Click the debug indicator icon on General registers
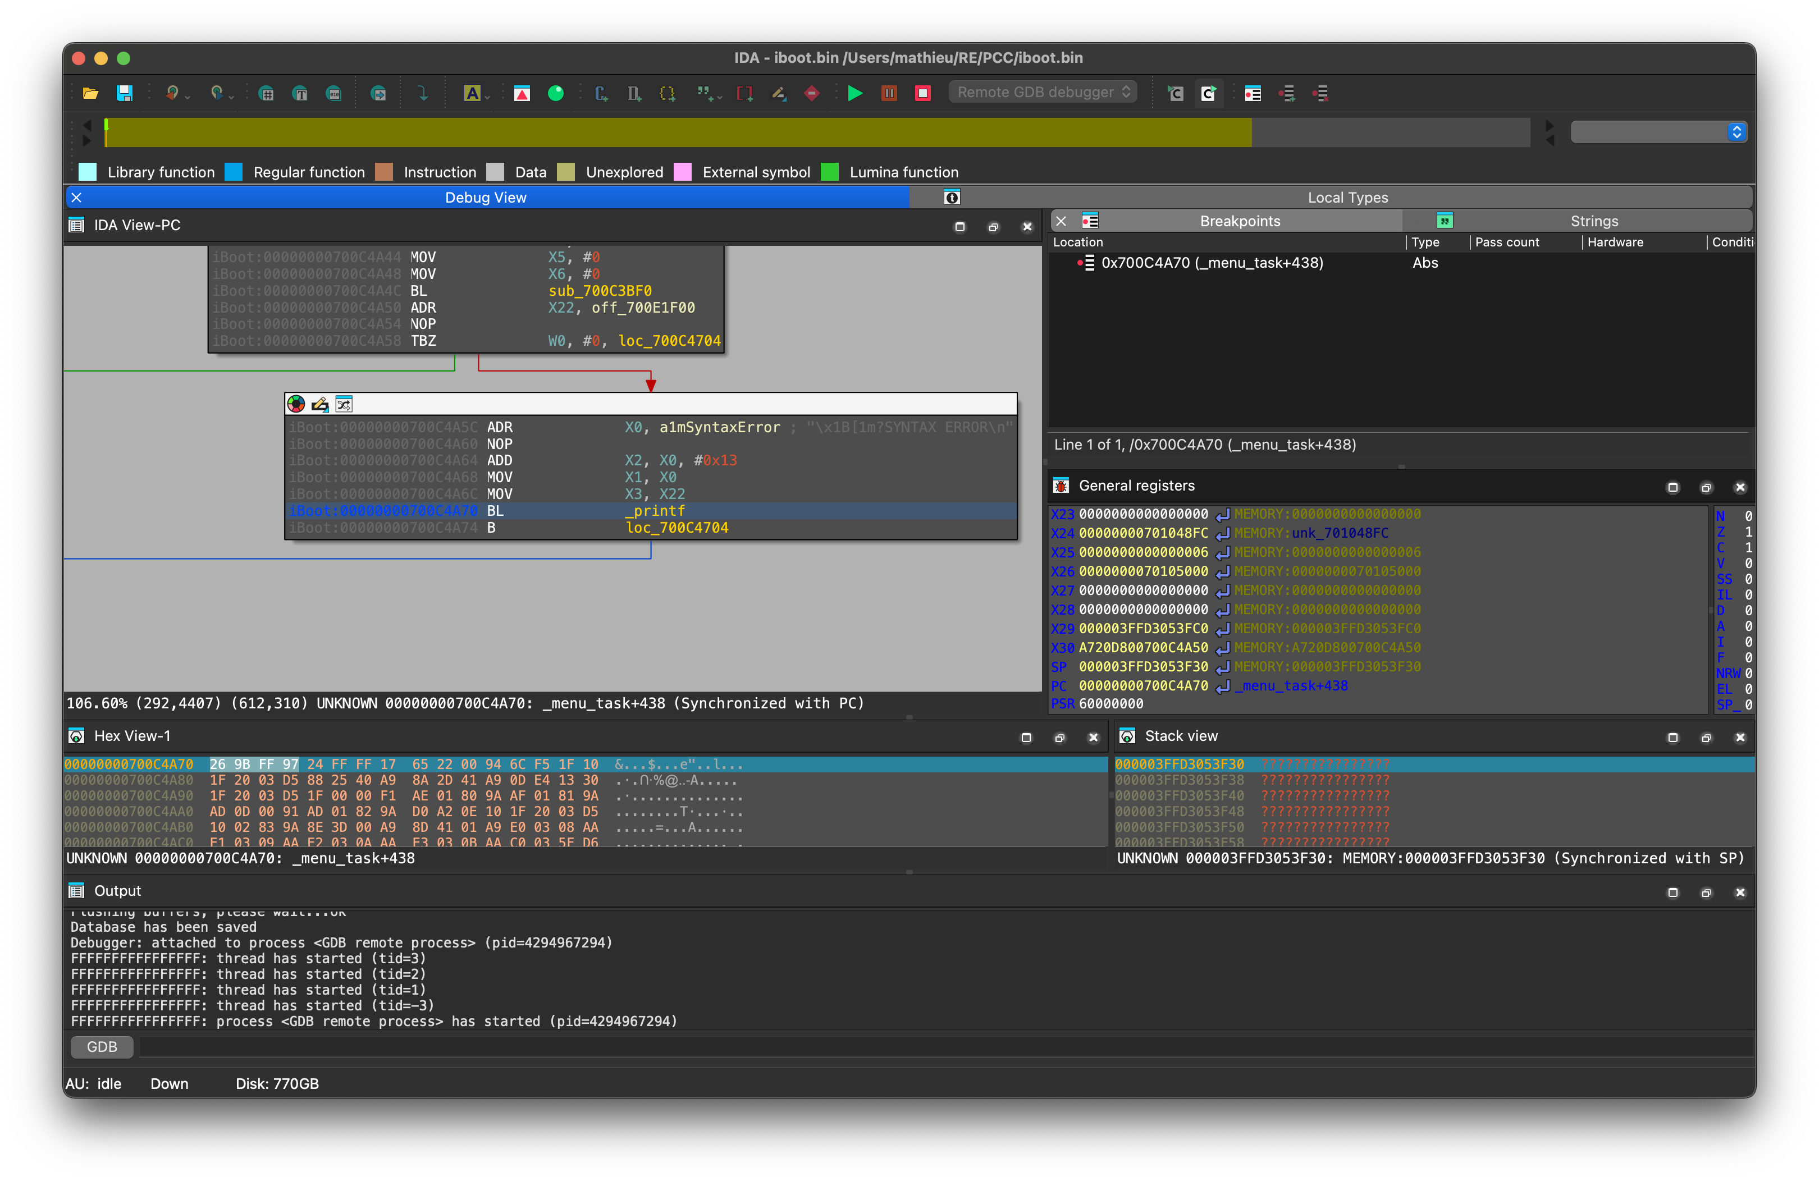Image resolution: width=1819 pixels, height=1181 pixels. coord(1061,485)
